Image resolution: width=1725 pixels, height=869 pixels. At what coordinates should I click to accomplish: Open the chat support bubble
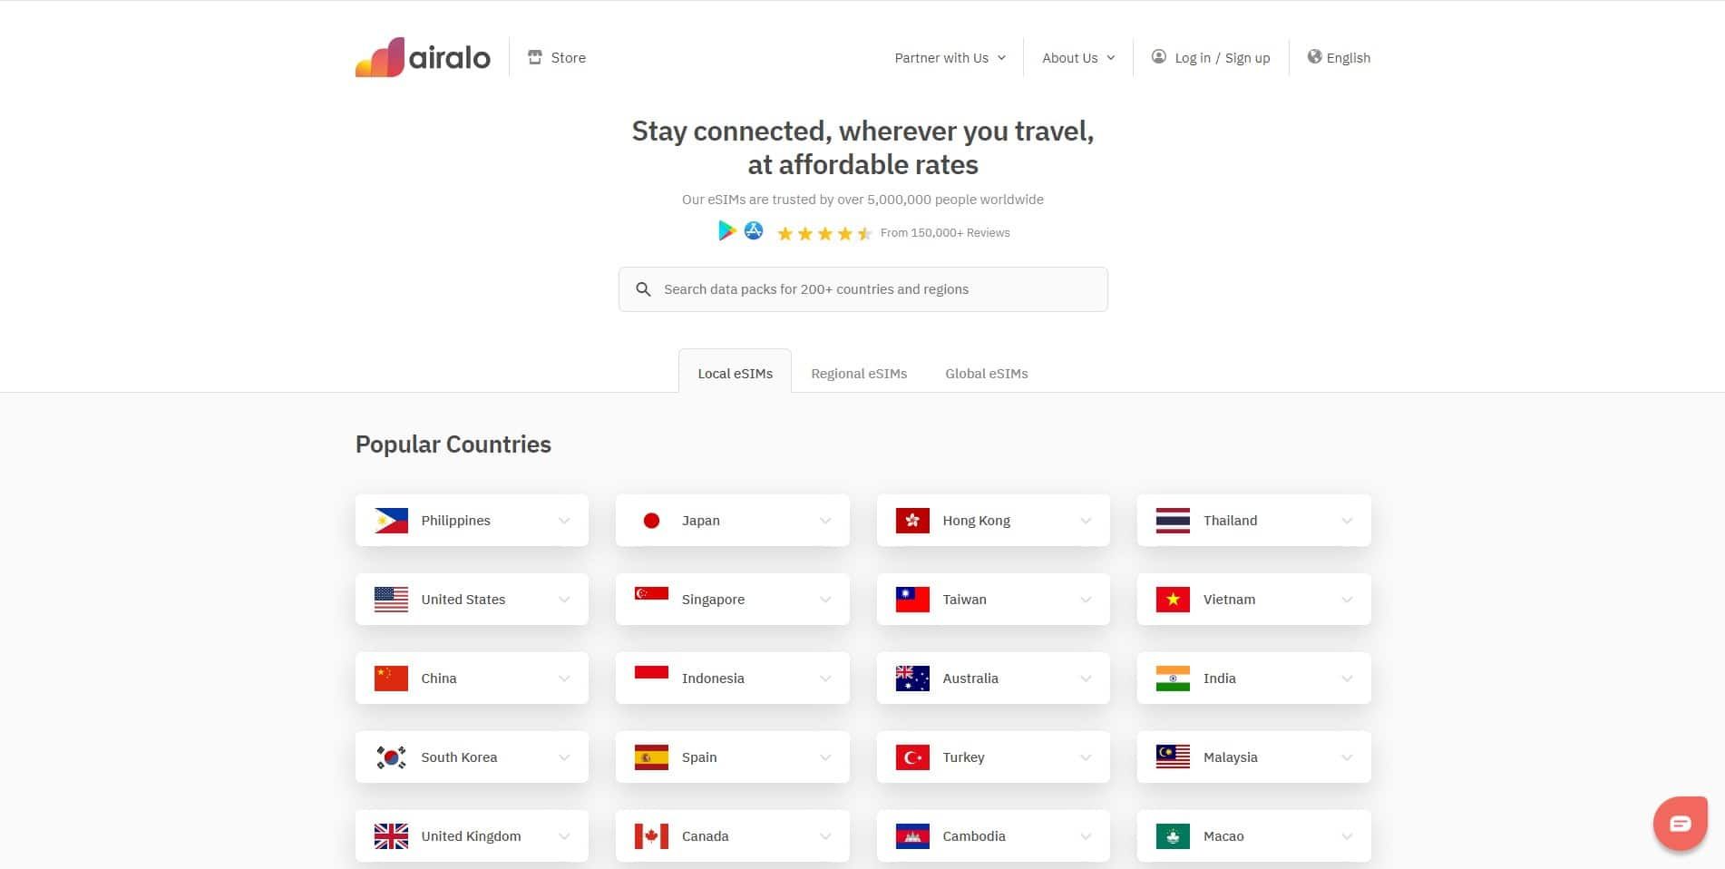1680,824
